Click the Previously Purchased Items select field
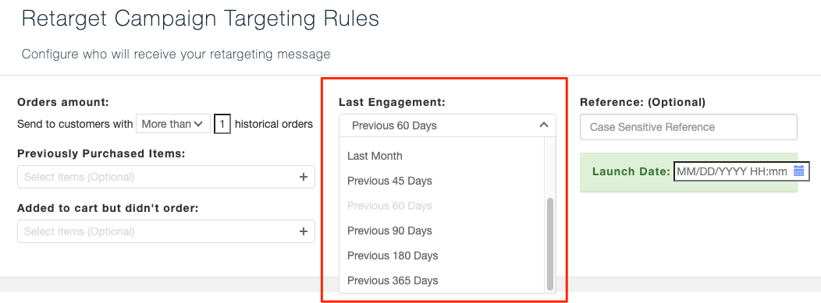The width and height of the screenshot is (821, 303). tap(166, 177)
